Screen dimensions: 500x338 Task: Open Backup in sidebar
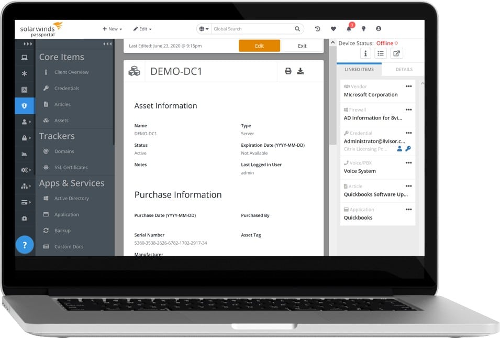pyautogui.click(x=62, y=231)
